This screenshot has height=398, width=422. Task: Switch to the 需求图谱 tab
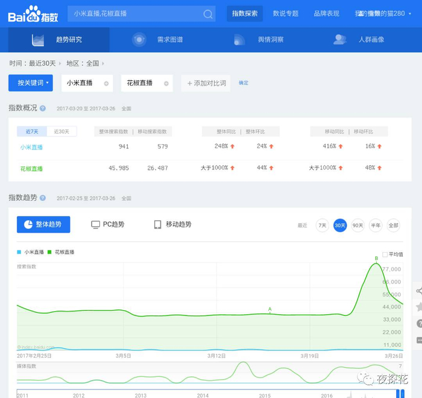point(160,40)
